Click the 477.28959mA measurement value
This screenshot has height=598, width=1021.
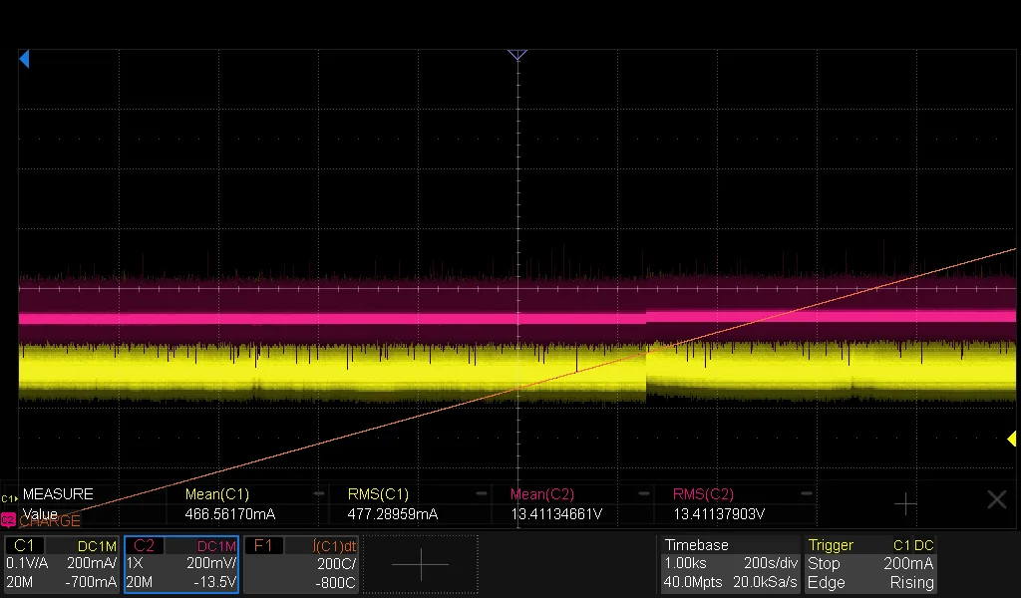[392, 514]
